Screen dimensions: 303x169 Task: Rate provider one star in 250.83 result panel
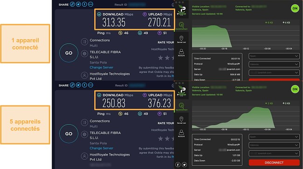pos(160,138)
